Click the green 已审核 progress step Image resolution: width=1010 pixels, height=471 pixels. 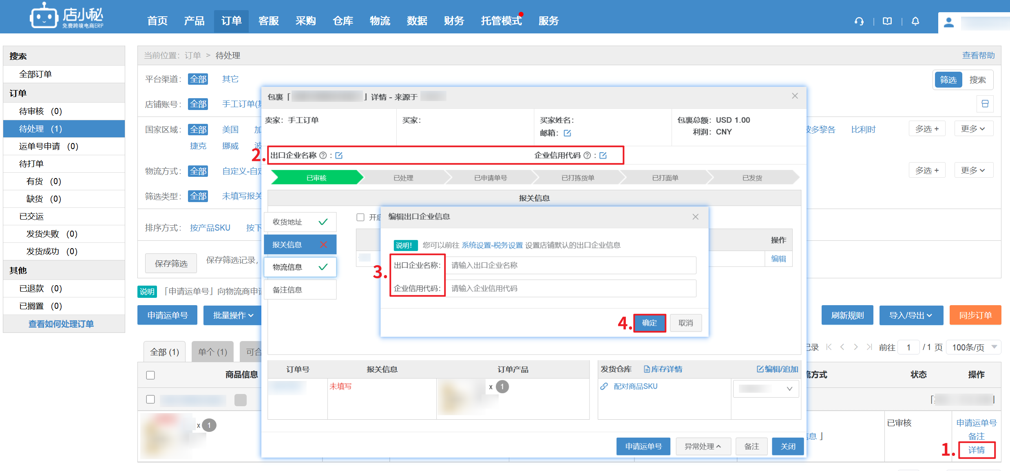pyautogui.click(x=316, y=178)
